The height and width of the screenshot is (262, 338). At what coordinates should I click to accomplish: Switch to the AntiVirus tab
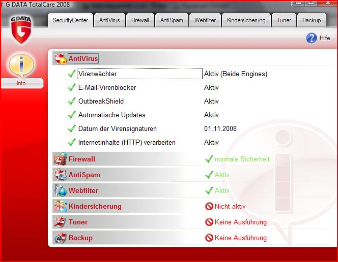109,20
